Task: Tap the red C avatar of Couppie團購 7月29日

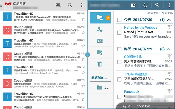Action: 7,30
